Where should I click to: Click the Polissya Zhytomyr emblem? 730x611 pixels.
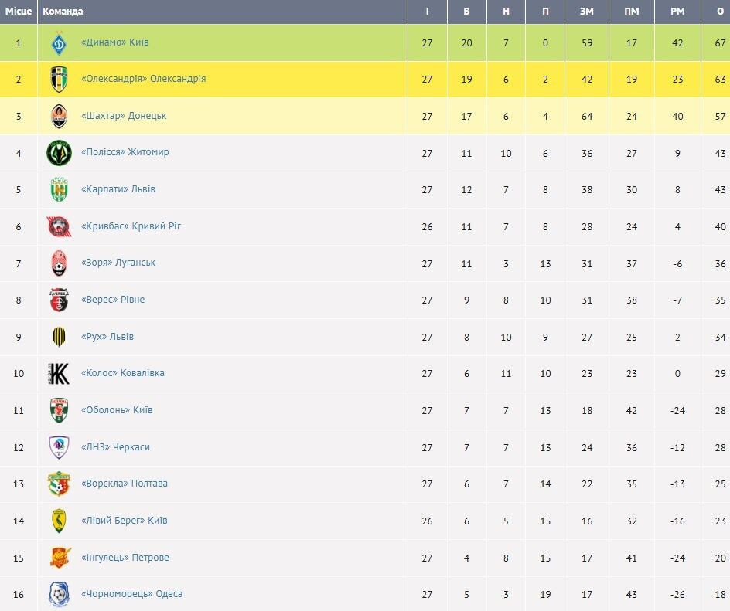[59, 153]
